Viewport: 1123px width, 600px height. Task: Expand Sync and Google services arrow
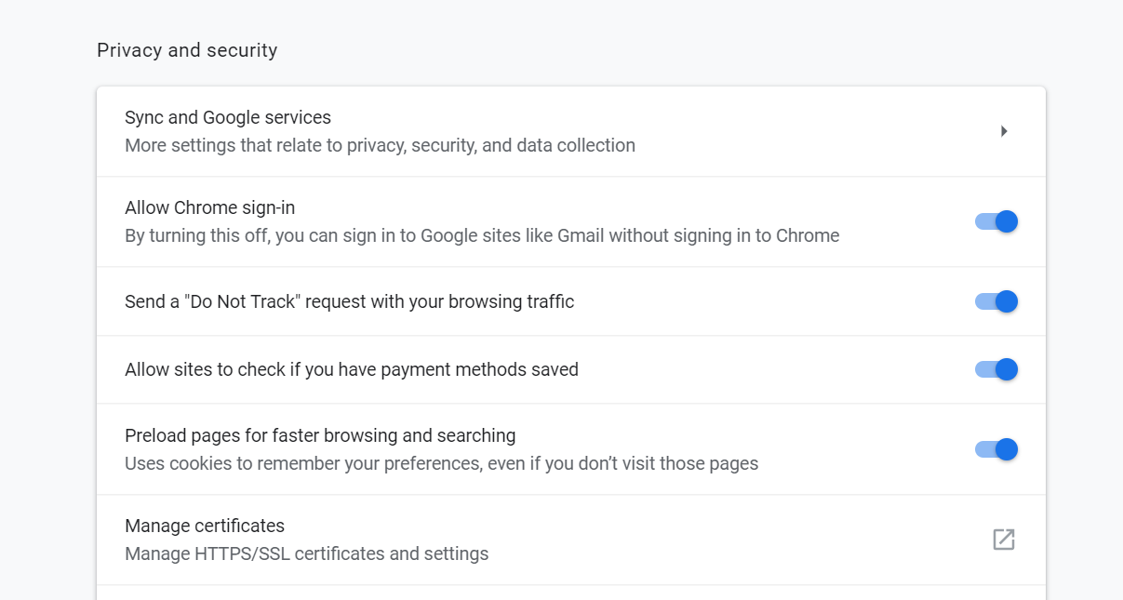[x=1004, y=131]
